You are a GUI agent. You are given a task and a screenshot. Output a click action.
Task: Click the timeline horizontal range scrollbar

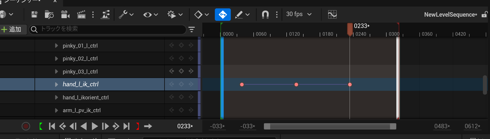tap(330, 126)
